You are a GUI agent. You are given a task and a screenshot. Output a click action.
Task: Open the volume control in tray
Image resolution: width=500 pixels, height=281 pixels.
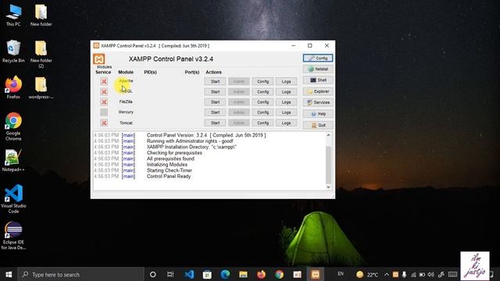[430, 274]
